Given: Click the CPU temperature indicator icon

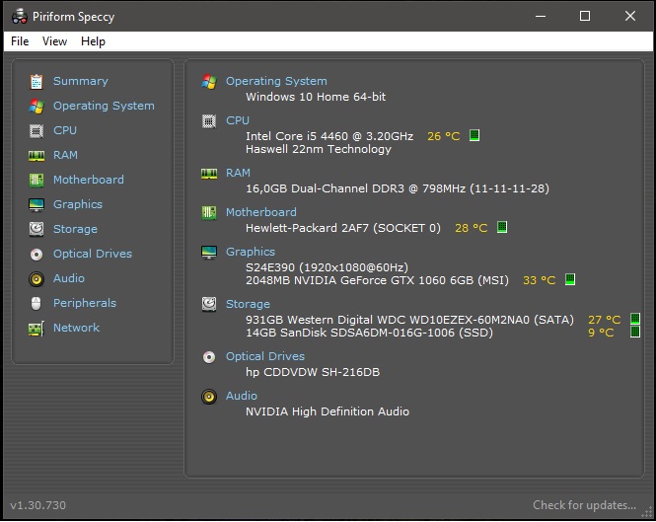Looking at the screenshot, I should point(474,135).
